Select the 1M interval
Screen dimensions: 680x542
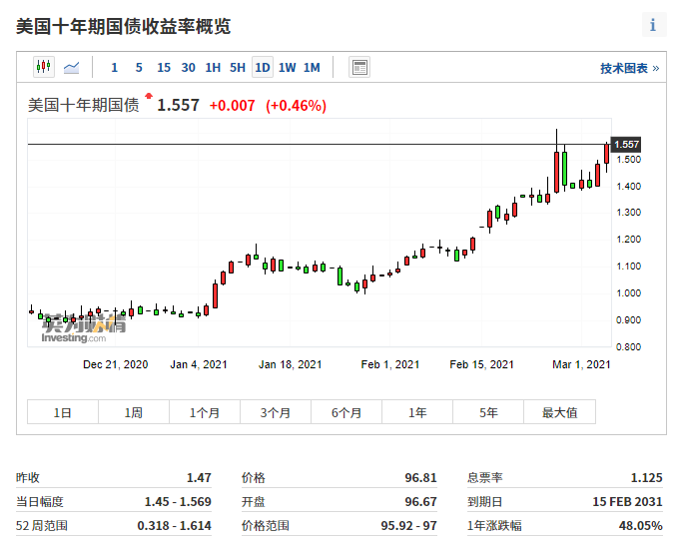312,68
